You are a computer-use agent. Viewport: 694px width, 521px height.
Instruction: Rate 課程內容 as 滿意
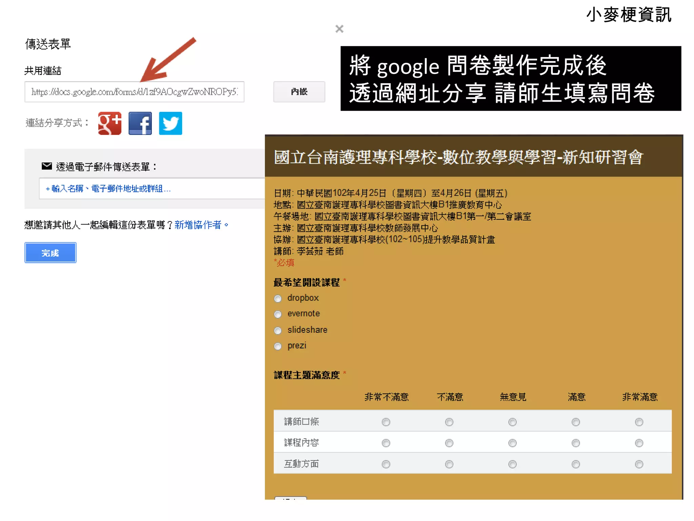point(576,443)
